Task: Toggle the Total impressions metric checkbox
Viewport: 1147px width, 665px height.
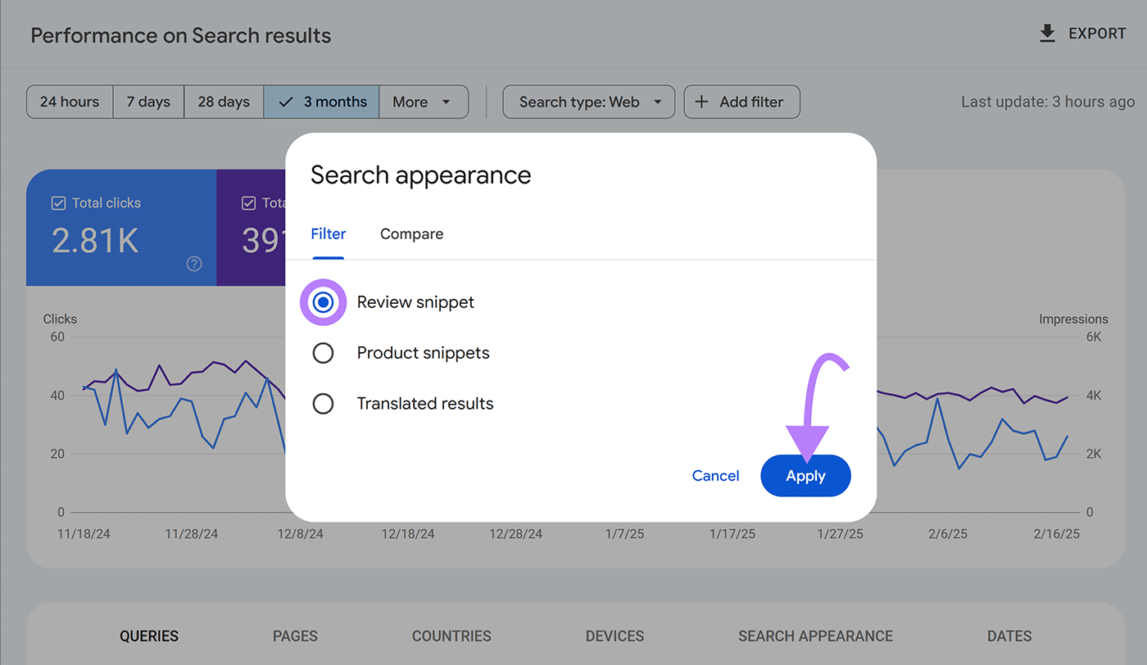Action: pyautogui.click(x=247, y=202)
